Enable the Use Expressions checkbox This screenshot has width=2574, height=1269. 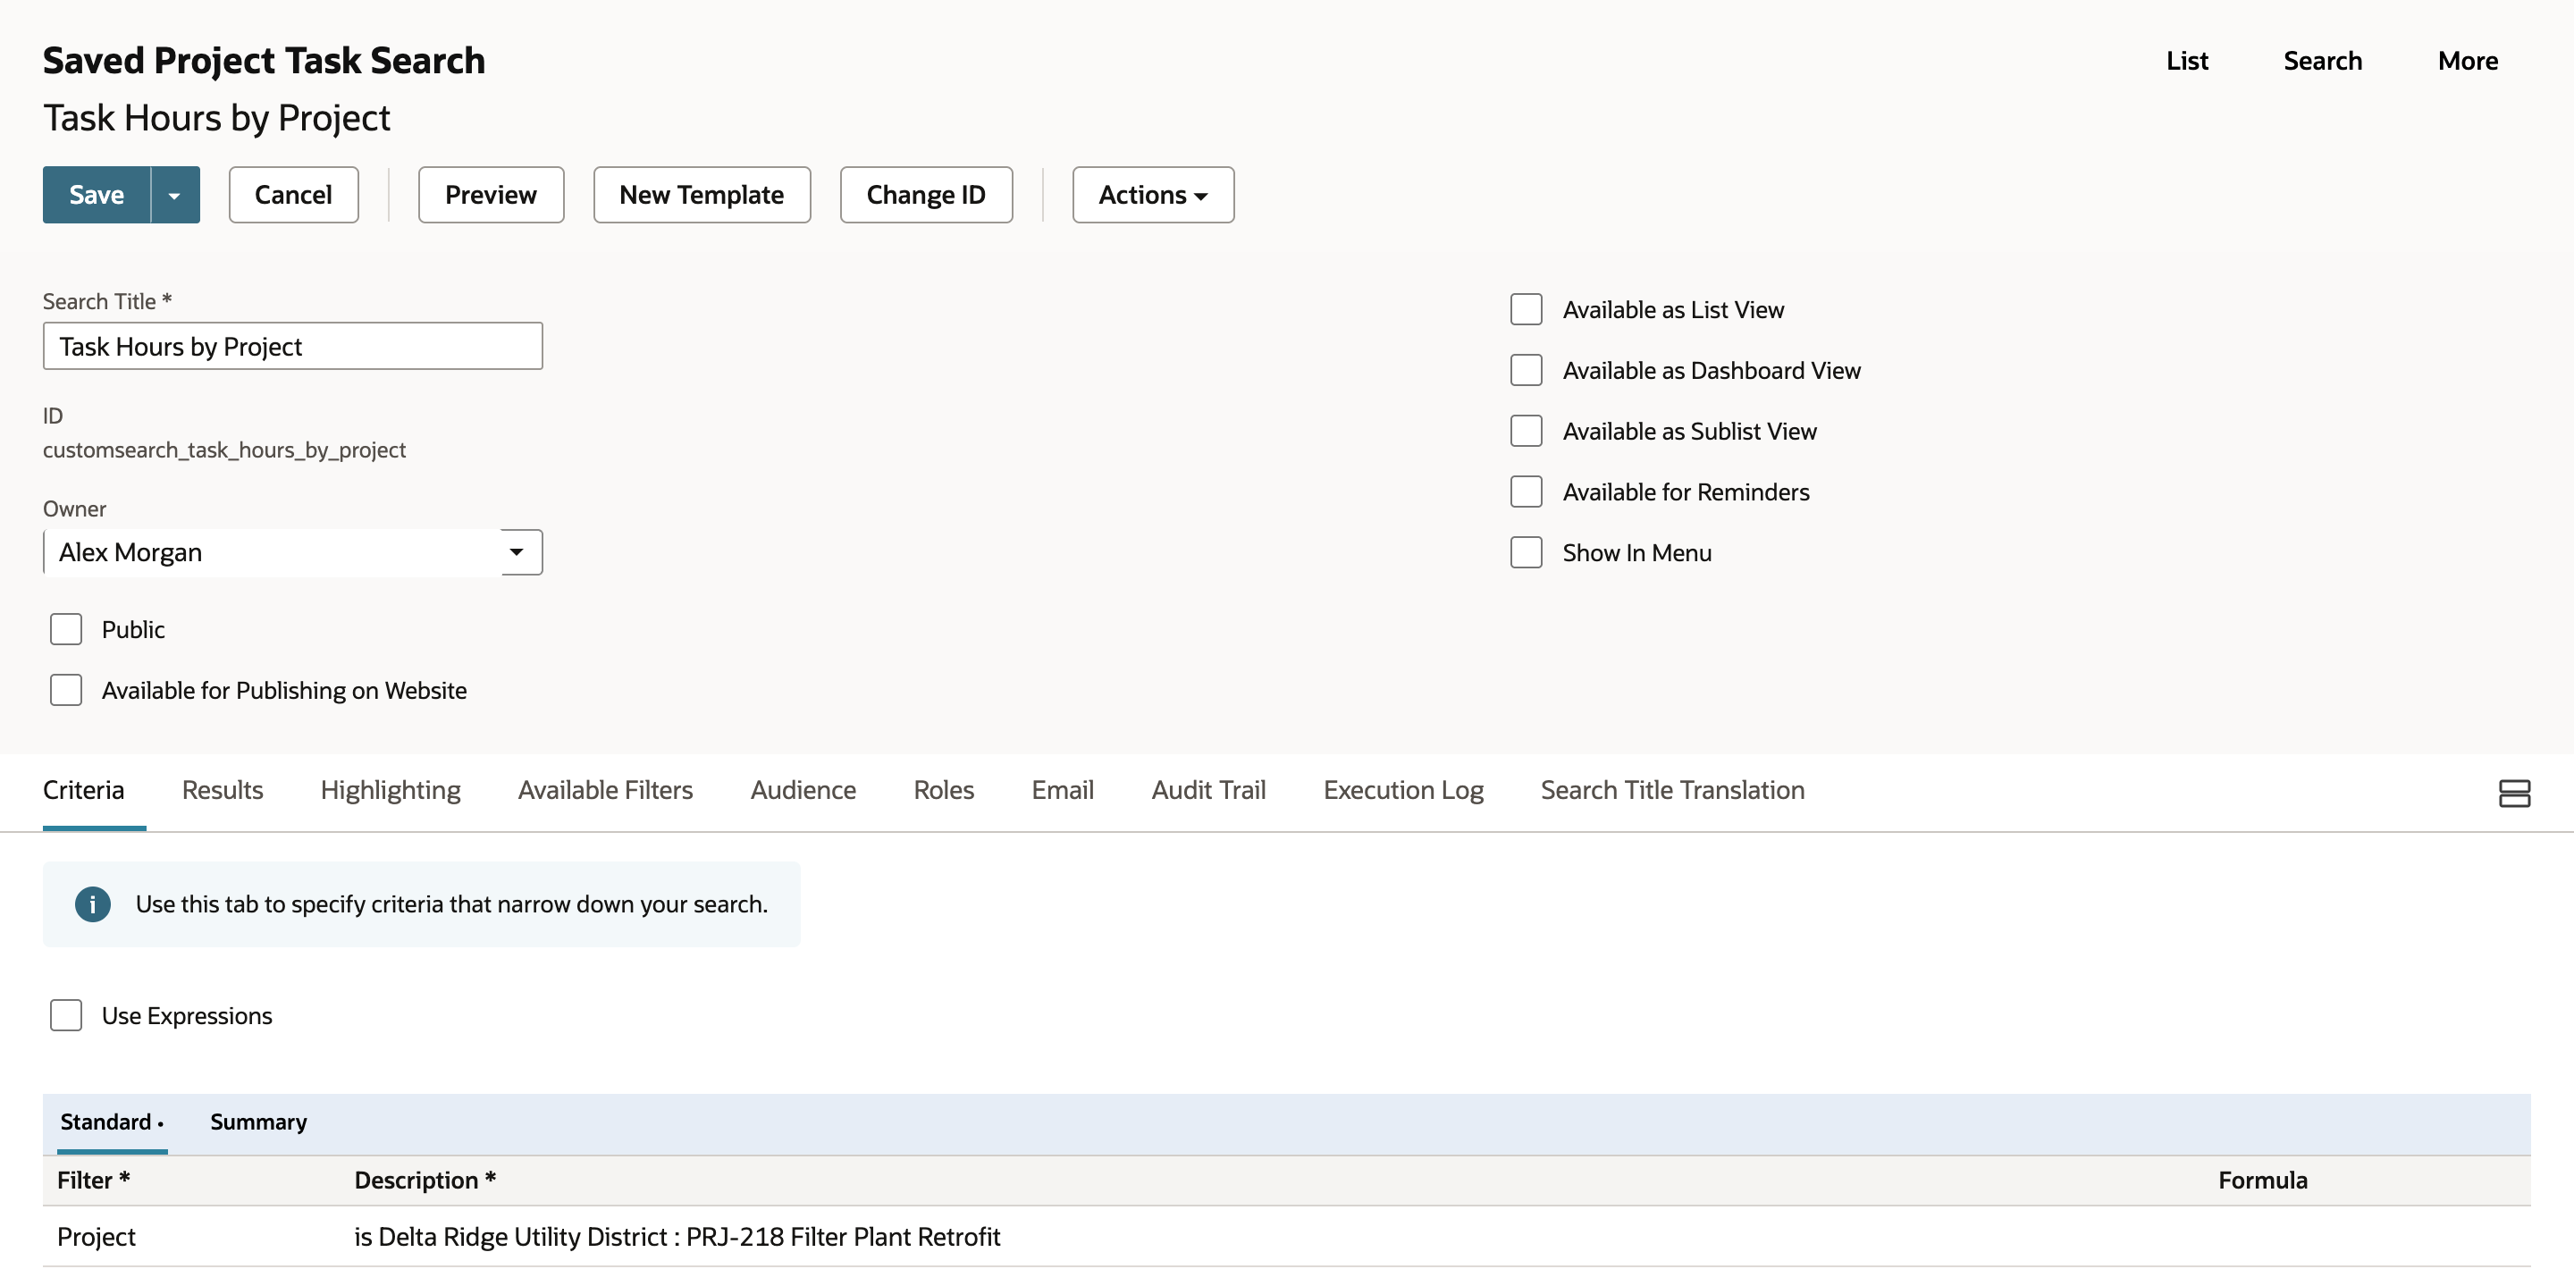pyautogui.click(x=66, y=1015)
